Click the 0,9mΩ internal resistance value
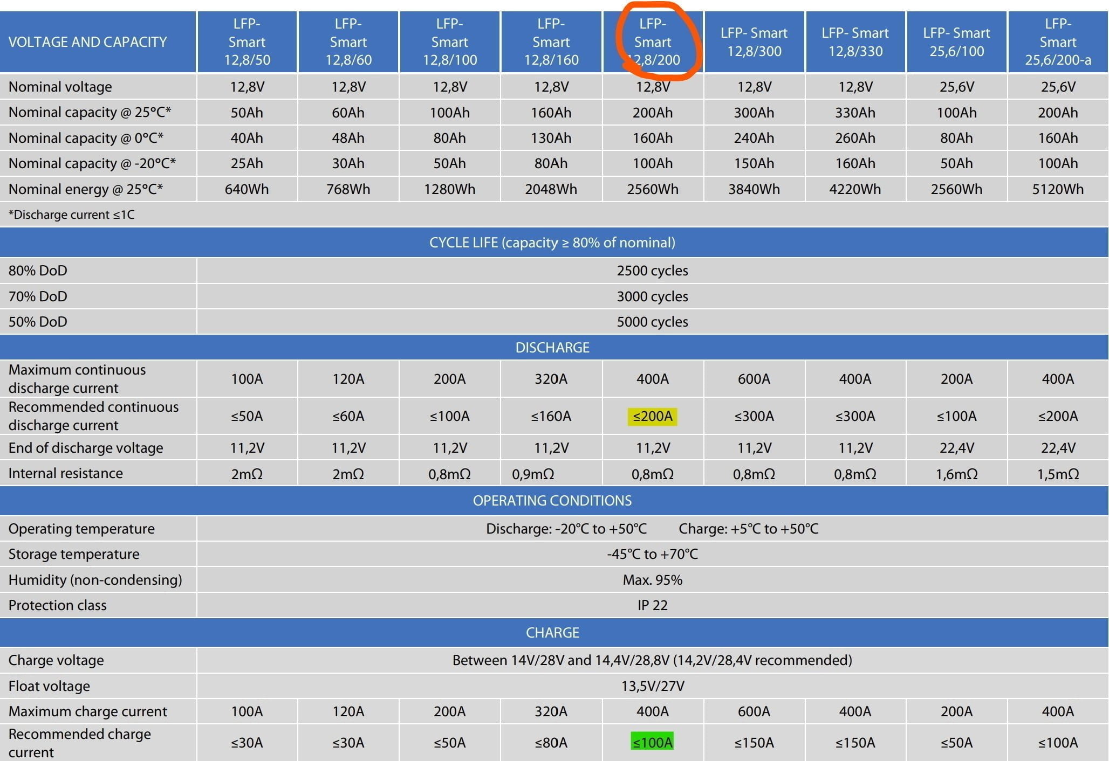The width and height of the screenshot is (1109, 761). coord(533,474)
